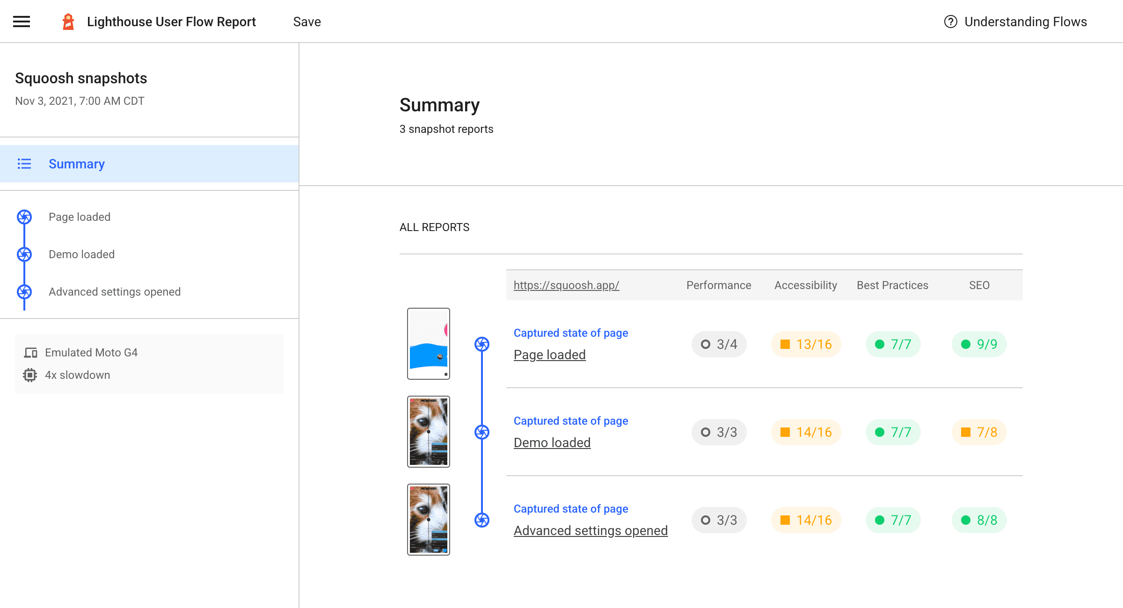The height and width of the screenshot is (608, 1123).
Task: Click the Lighthouse hamburger menu icon
Action: click(x=21, y=22)
